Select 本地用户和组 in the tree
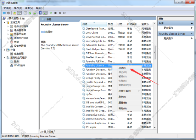This screenshot has width=196, height=140. [21, 38]
